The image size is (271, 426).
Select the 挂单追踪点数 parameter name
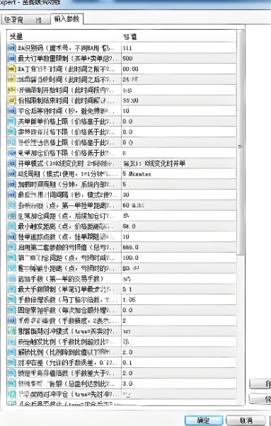(x=66, y=236)
